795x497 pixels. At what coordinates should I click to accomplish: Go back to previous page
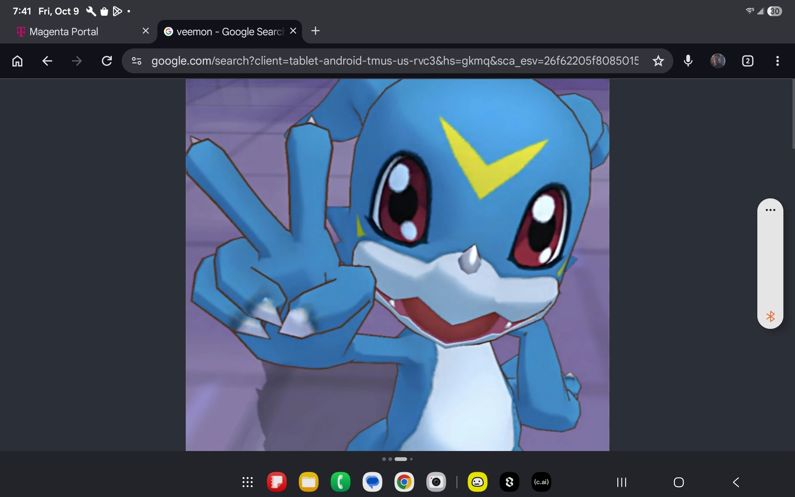click(x=47, y=61)
